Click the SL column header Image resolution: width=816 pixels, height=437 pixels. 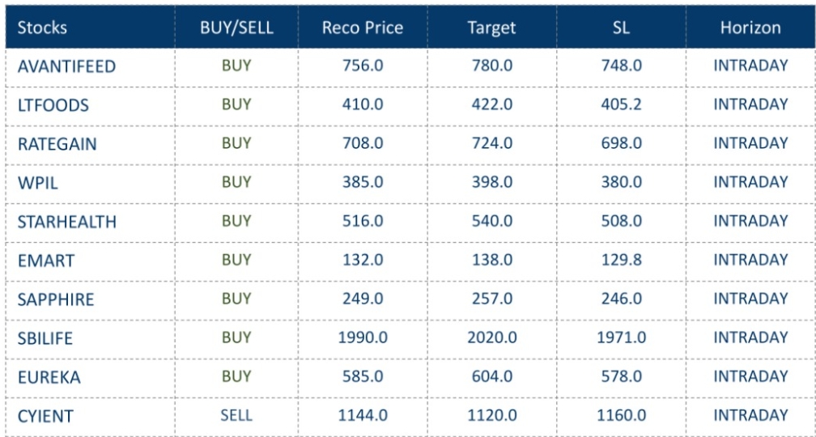621,28
